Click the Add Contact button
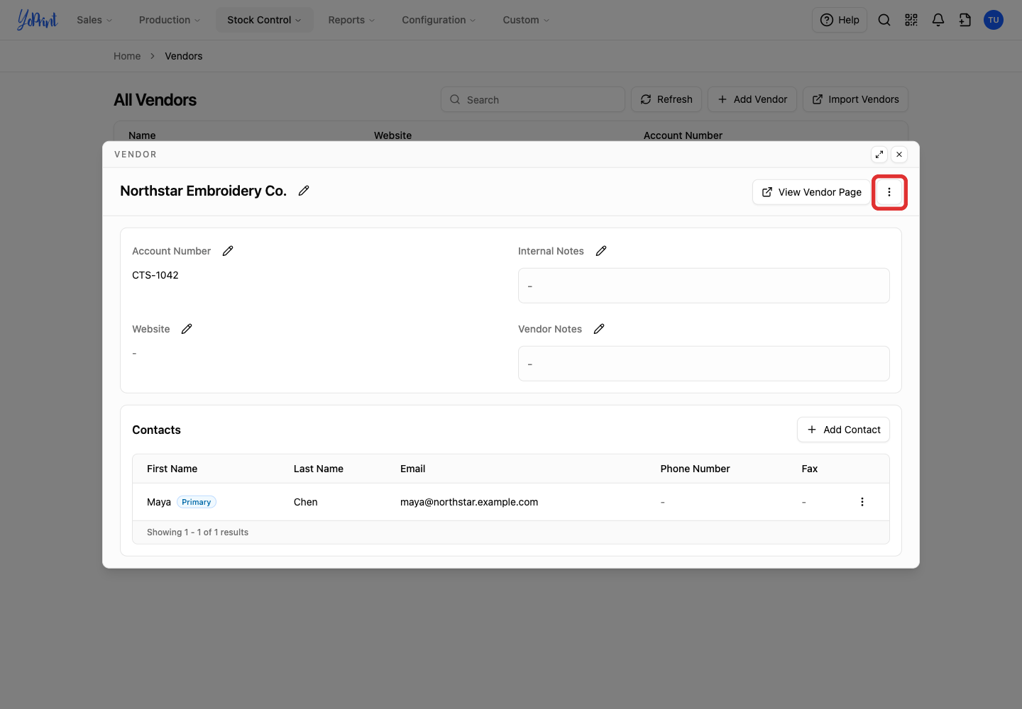 point(843,430)
